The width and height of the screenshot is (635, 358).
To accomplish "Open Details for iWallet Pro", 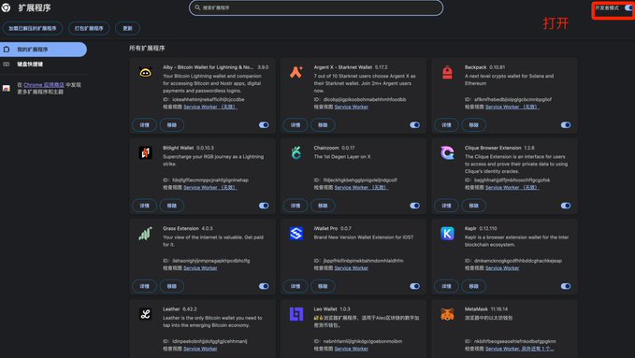I will point(296,286).
